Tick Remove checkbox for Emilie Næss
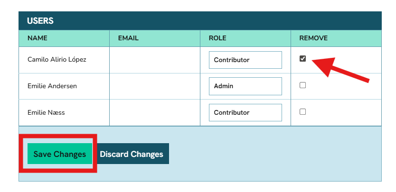Image resolution: width=396 pixels, height=192 pixels. click(x=302, y=112)
